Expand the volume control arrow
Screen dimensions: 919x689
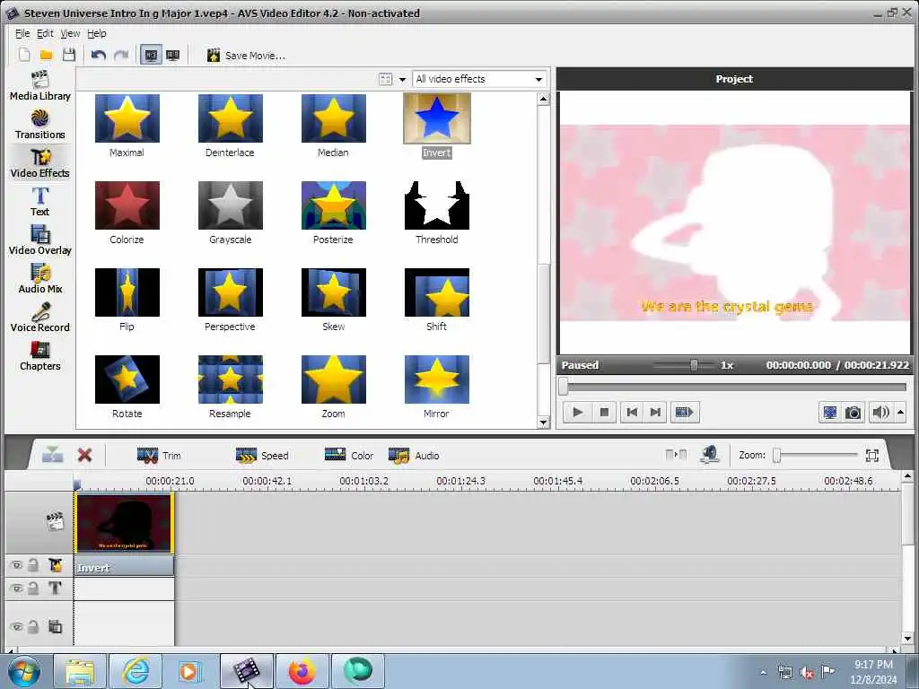pos(901,413)
